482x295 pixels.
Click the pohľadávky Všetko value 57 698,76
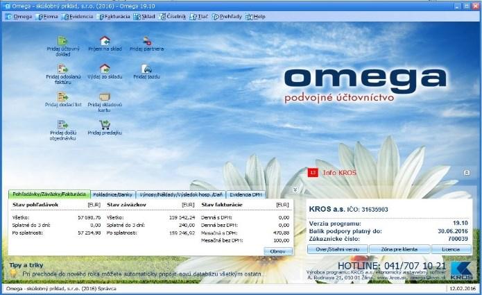89,217
